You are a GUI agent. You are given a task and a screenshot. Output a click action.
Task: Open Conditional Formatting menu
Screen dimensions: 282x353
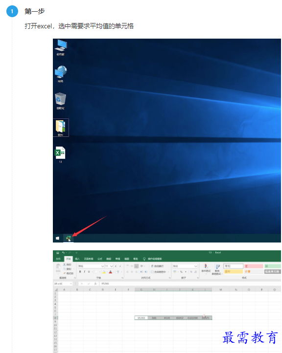coord(206,268)
